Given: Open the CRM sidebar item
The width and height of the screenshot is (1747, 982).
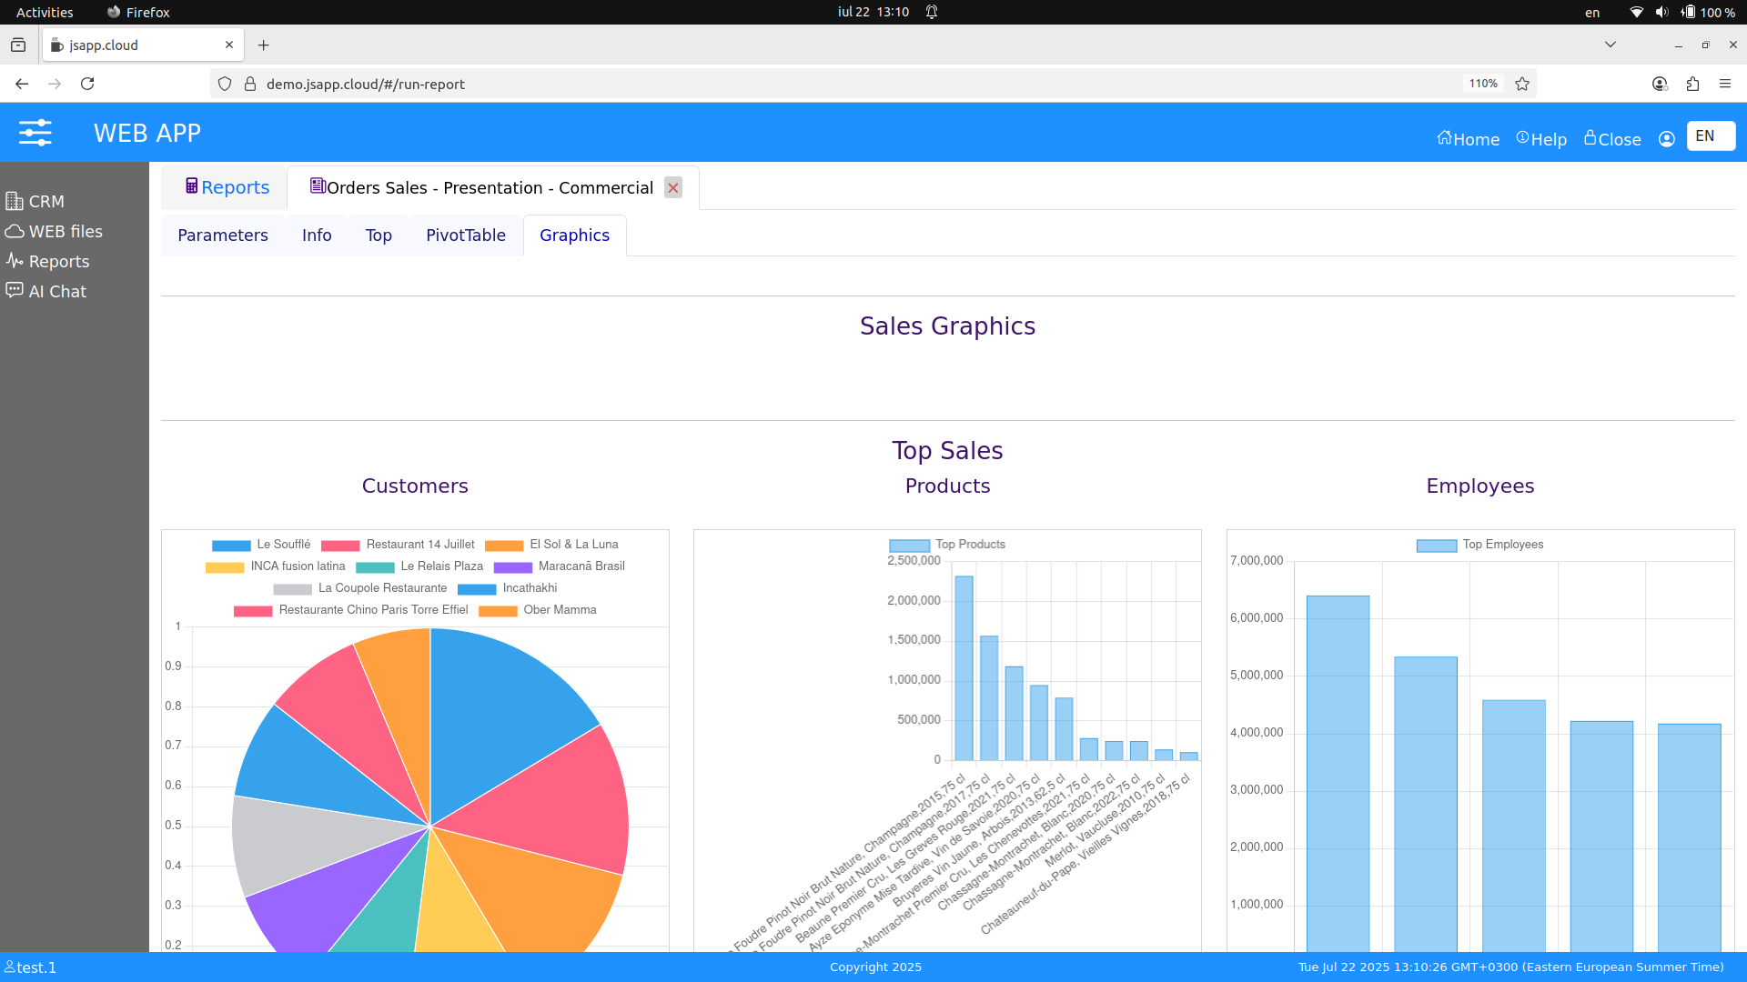Looking at the screenshot, I should [x=45, y=201].
